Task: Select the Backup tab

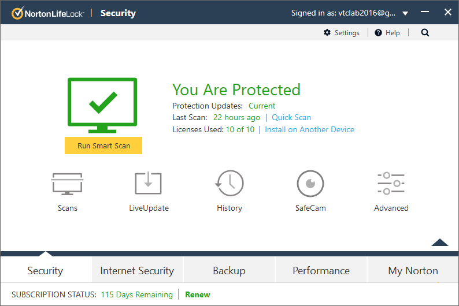Action: [x=229, y=271]
